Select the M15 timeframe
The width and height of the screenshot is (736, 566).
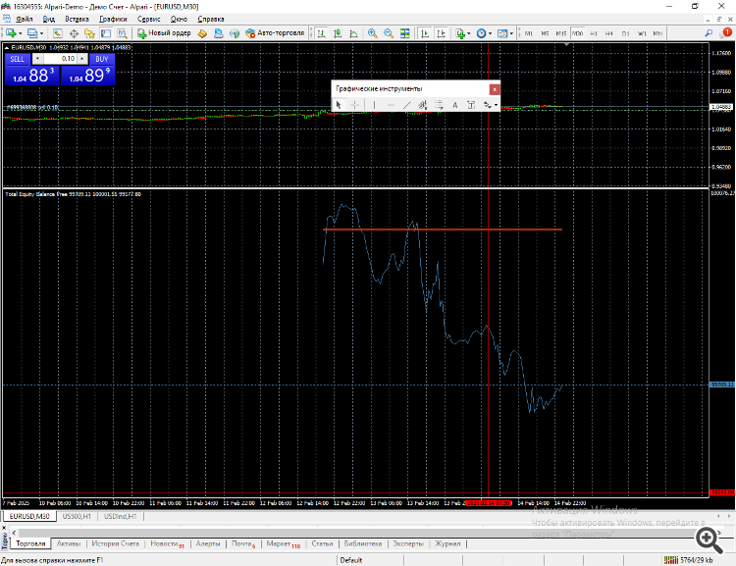click(561, 33)
